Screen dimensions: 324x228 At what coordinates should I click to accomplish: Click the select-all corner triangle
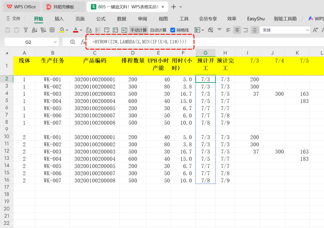7,53
